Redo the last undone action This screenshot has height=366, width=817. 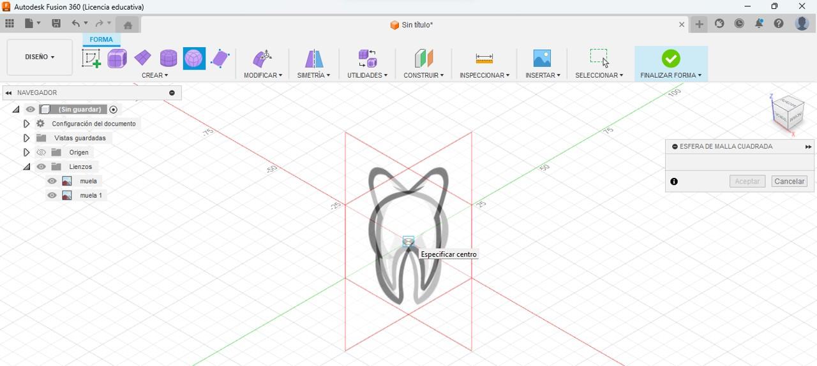coord(99,24)
